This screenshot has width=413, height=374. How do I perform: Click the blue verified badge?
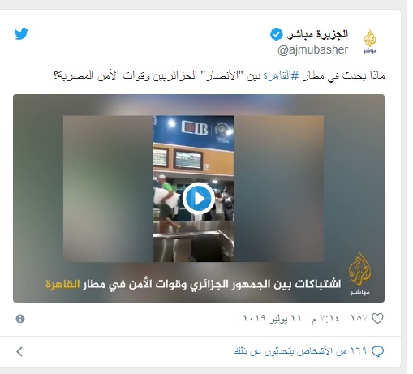coord(276,34)
